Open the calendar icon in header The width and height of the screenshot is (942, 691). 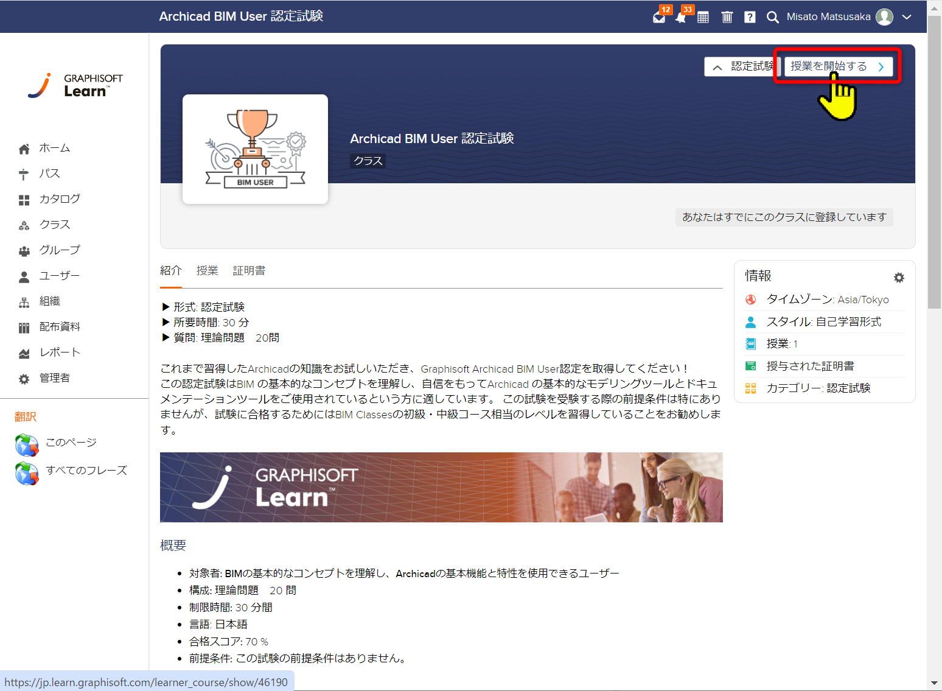tap(703, 17)
